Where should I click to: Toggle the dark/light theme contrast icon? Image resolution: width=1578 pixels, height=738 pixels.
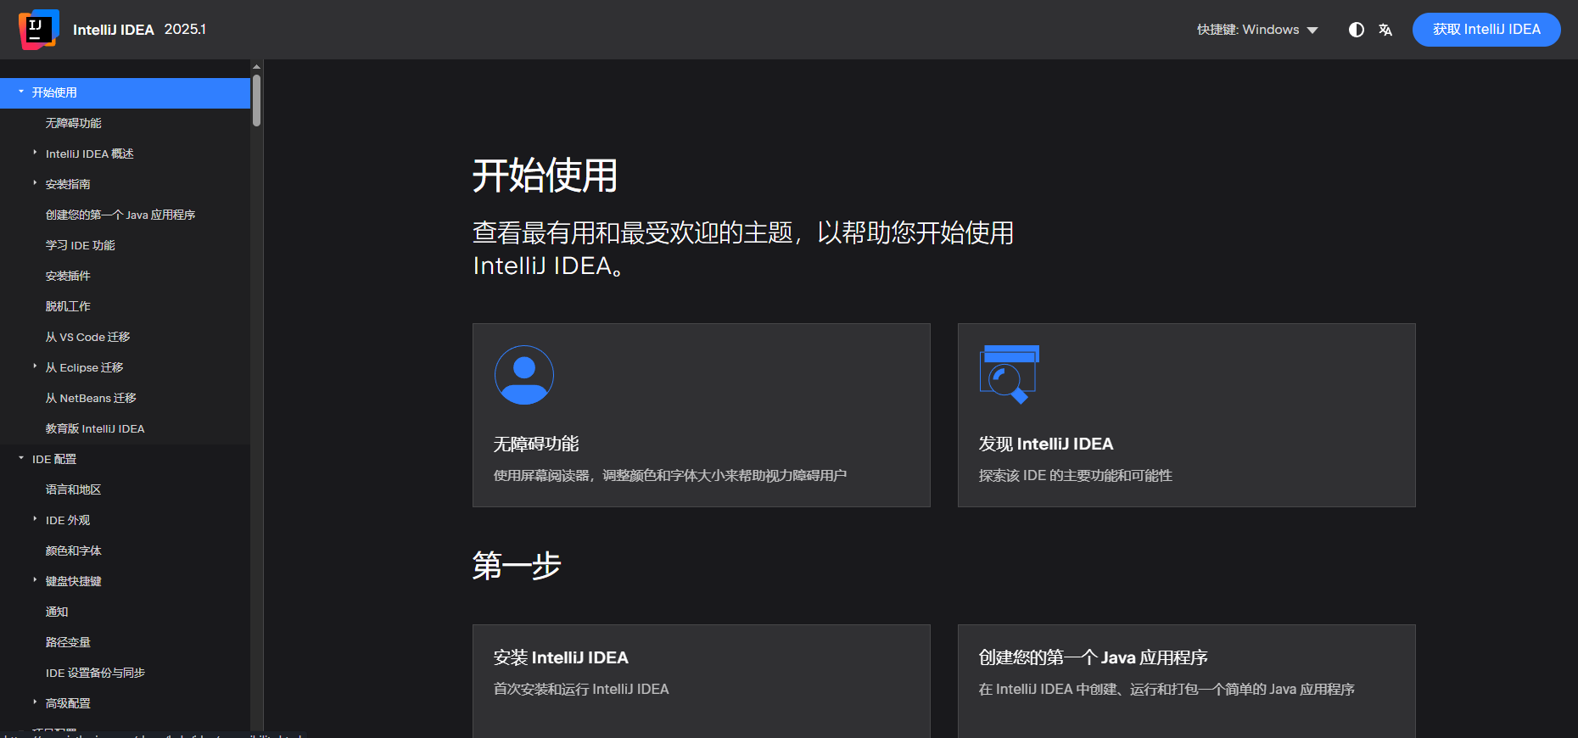pyautogui.click(x=1357, y=30)
